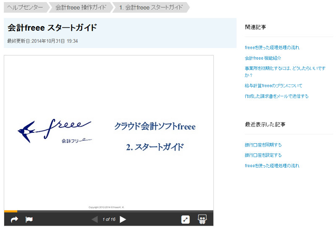Open 給与計算freeeのプランについて link
The image size is (336, 231).
(273, 86)
